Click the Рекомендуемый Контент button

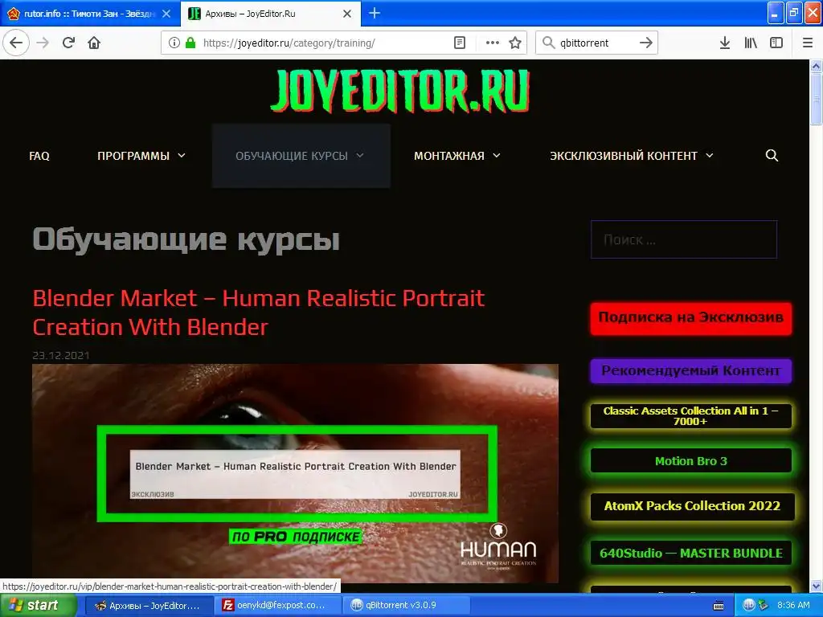coord(690,371)
